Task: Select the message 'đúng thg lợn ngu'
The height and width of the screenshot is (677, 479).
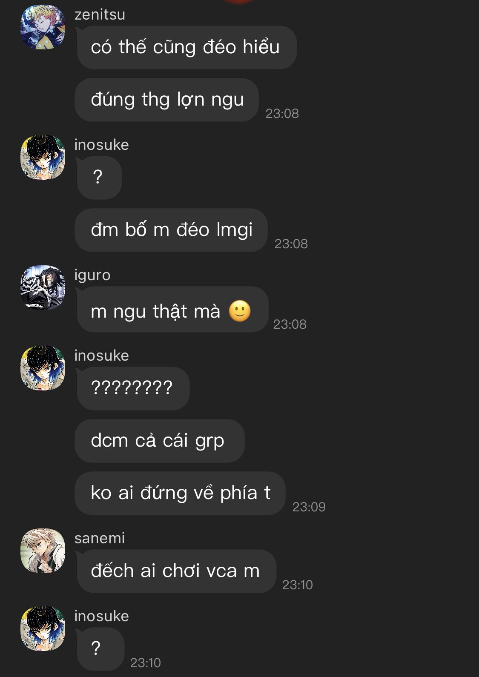Action: [167, 100]
